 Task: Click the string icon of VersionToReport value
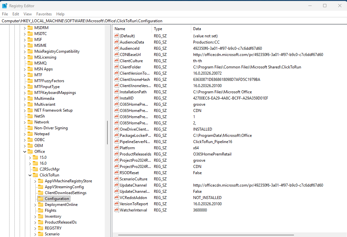[117, 204]
